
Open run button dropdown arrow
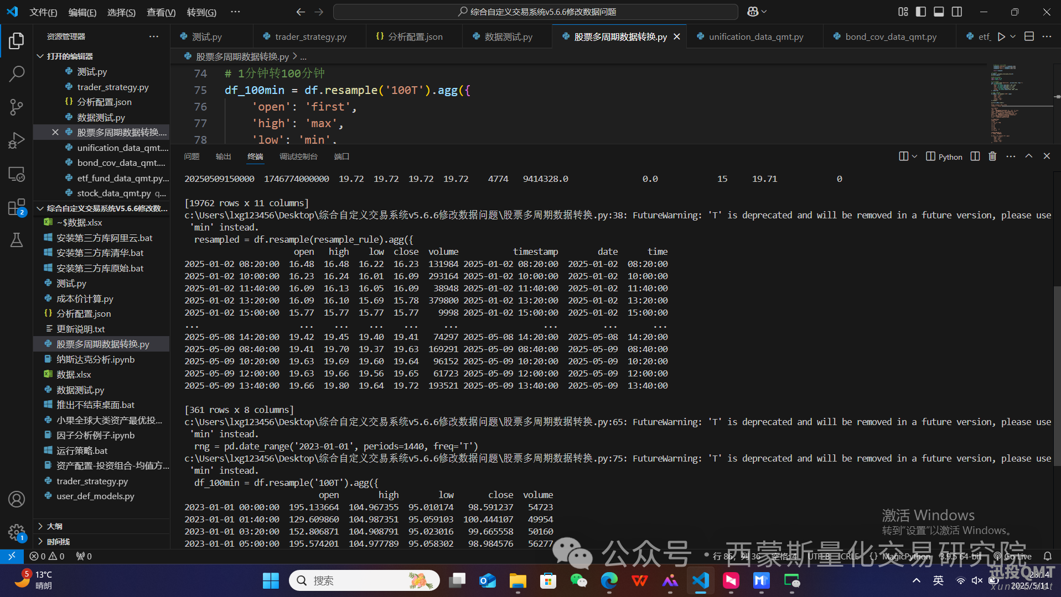point(1013,36)
